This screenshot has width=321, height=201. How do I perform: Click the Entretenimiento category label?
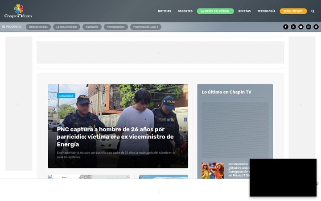point(238,164)
